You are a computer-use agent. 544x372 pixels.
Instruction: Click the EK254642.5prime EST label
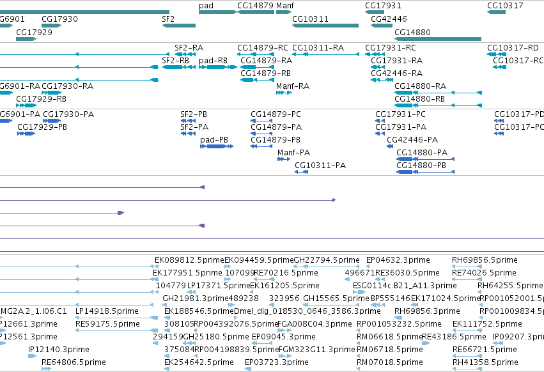pos(199,362)
